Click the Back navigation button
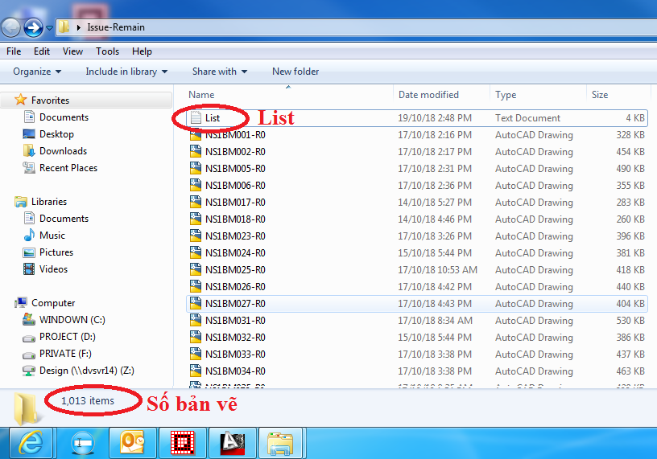Screen dimensions: 657x459 10,27
